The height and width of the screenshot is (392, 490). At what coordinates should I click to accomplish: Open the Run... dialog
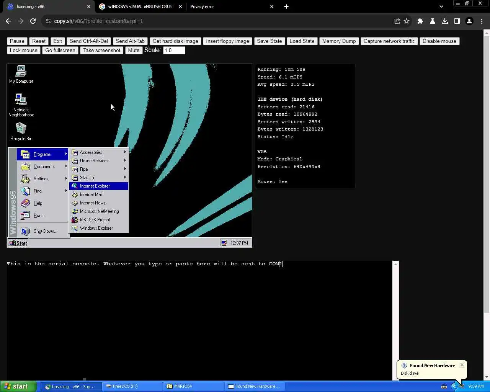point(42,216)
